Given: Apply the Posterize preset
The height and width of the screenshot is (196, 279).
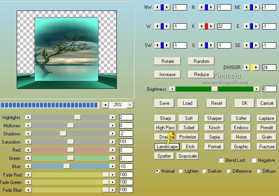Looking at the screenshot, I should pyautogui.click(x=187, y=137).
